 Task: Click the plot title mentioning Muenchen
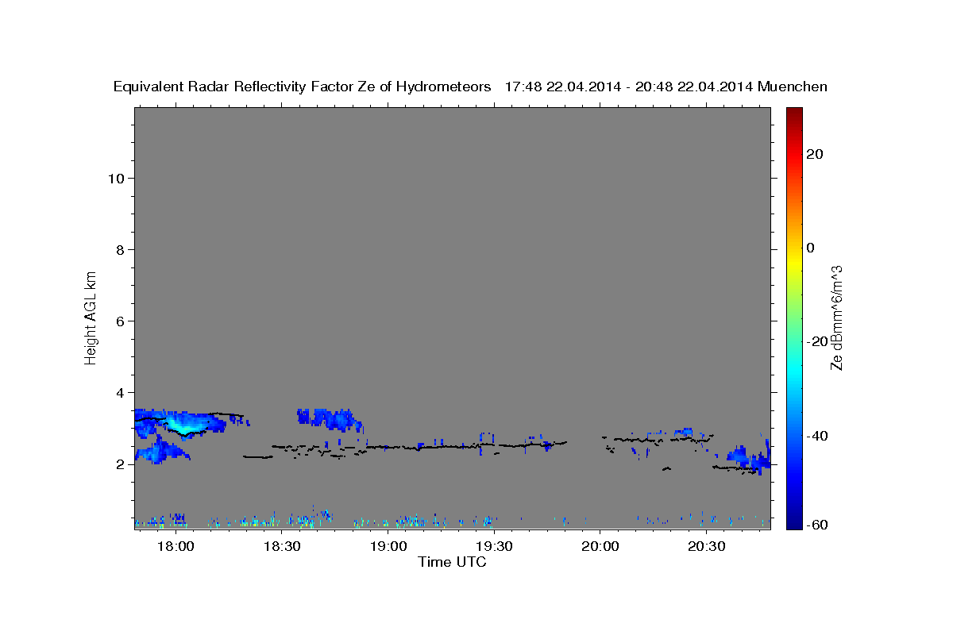(470, 87)
